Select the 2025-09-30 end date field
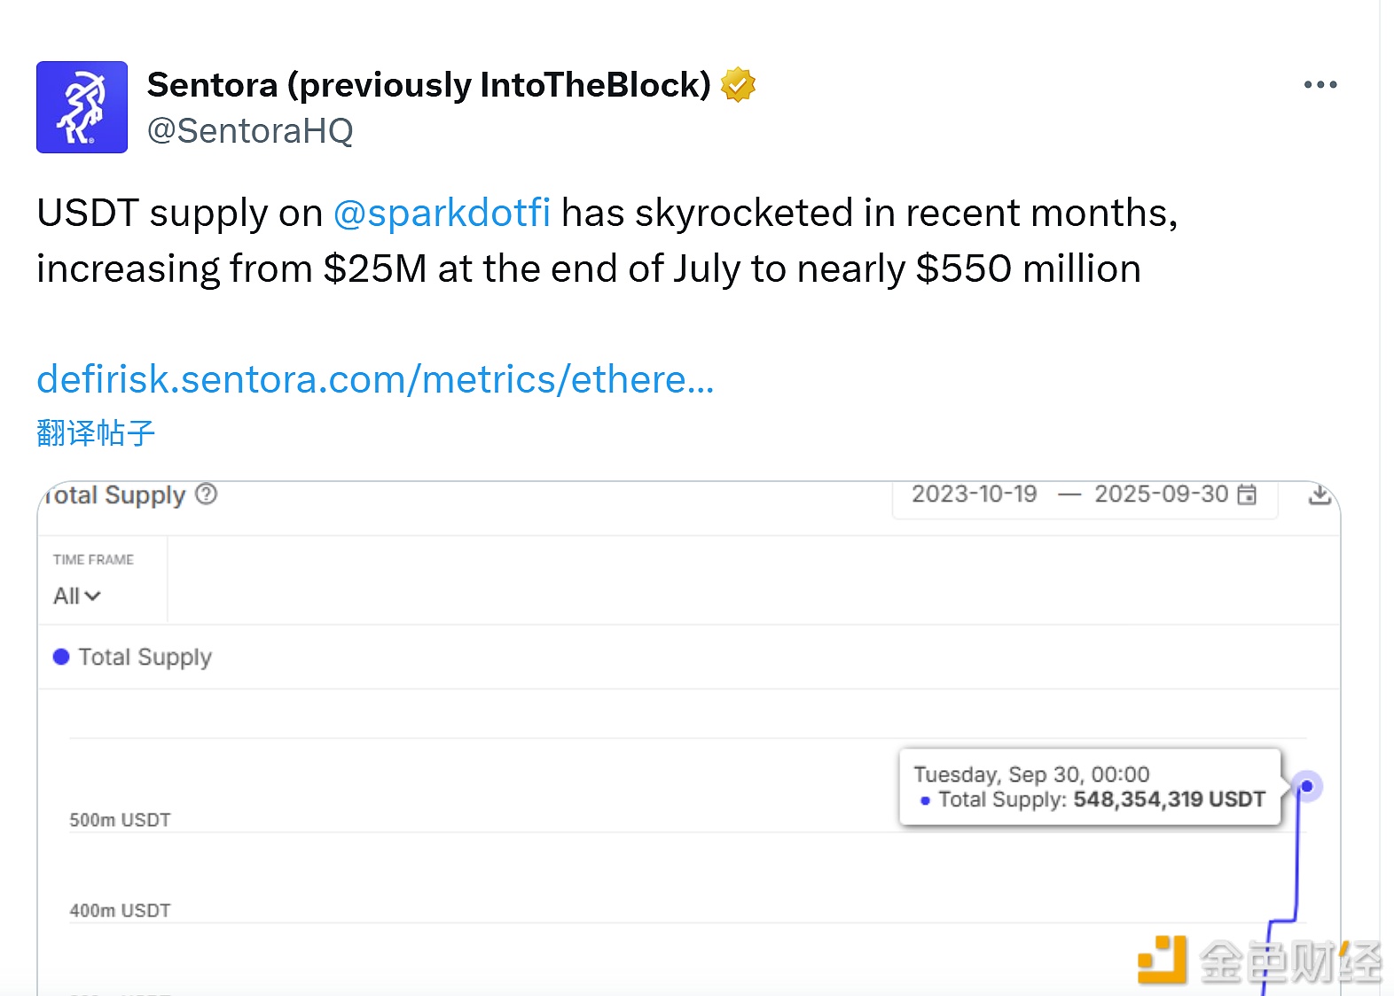The image size is (1394, 996). point(1161,494)
